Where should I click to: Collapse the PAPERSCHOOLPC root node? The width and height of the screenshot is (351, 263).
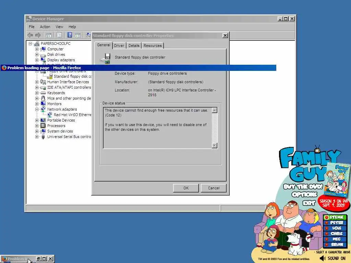(x=30, y=44)
